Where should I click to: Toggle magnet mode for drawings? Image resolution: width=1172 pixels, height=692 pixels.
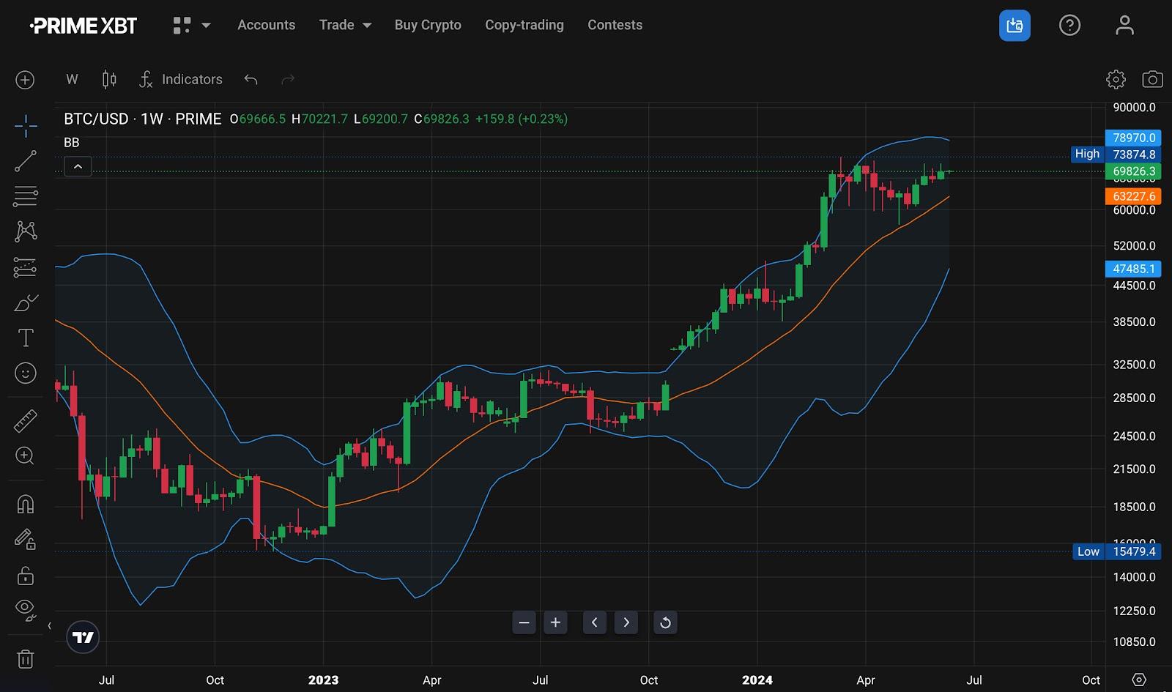26,505
